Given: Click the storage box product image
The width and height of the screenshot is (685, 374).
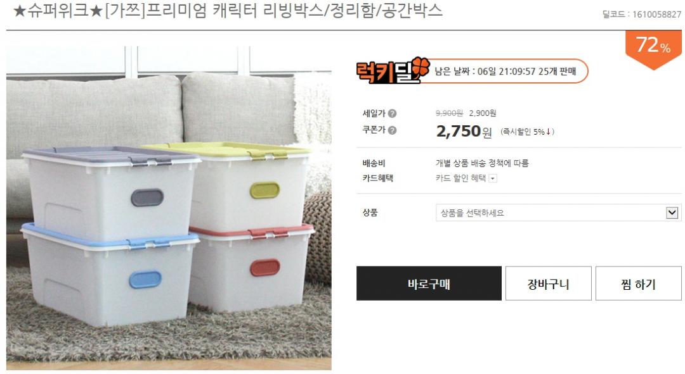Looking at the screenshot, I should coord(169,208).
